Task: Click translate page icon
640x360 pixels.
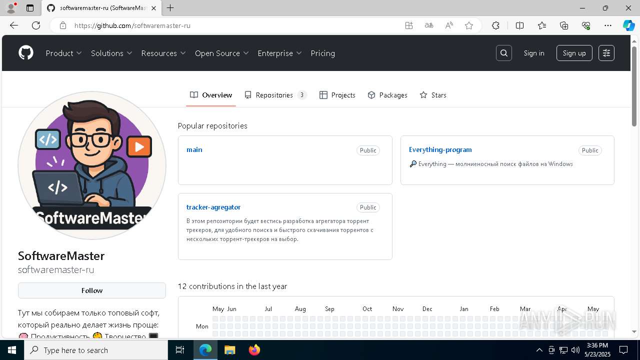Action: point(429,25)
